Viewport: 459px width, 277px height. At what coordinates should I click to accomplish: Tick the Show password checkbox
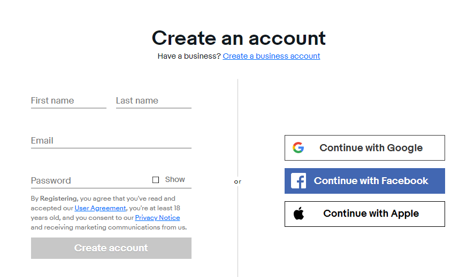click(156, 180)
